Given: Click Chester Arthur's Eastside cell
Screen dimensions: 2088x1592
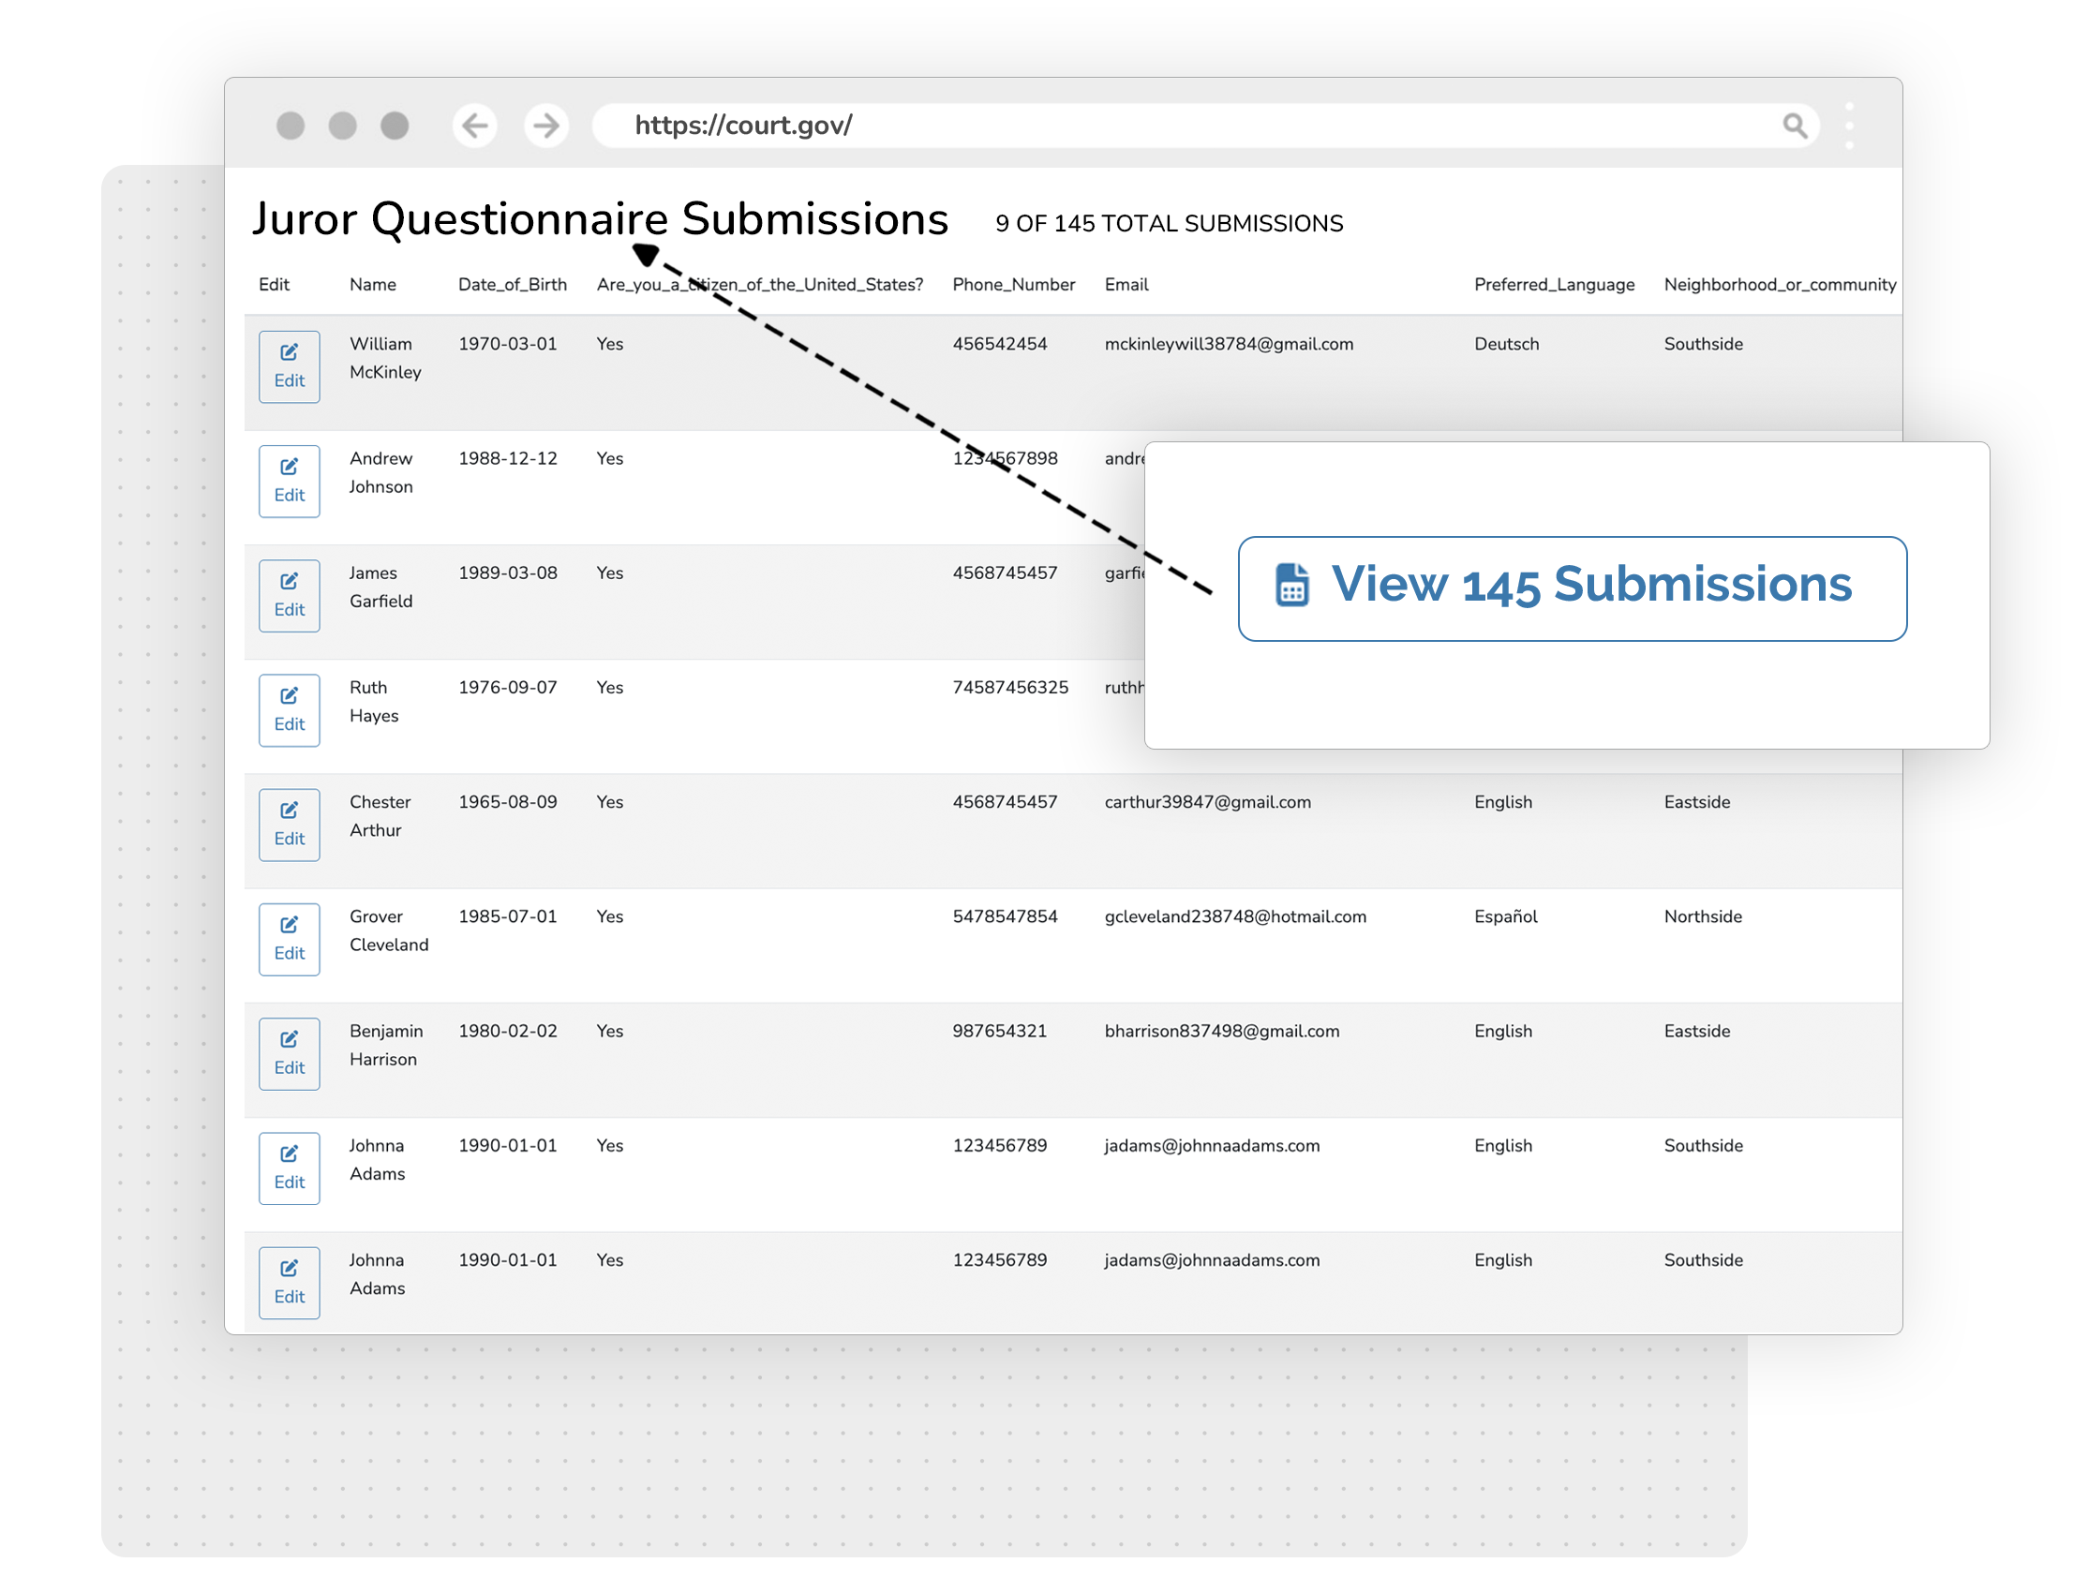Looking at the screenshot, I should coord(1696,803).
